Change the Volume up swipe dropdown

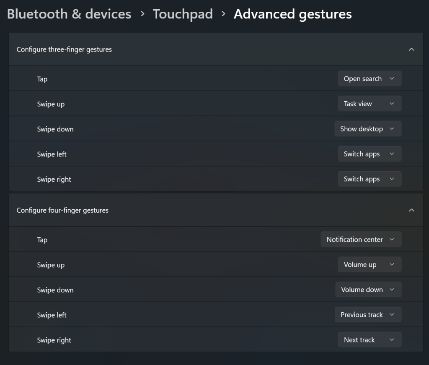pos(369,265)
